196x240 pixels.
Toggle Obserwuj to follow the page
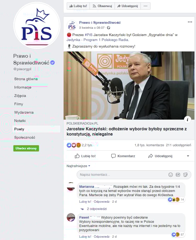pos(102,6)
